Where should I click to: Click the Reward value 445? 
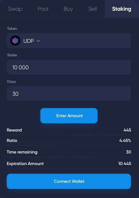click(x=127, y=130)
